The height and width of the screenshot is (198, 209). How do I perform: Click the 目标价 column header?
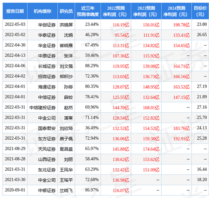[200, 11]
